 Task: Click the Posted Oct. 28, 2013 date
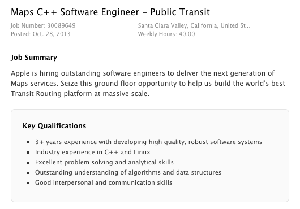click(41, 34)
